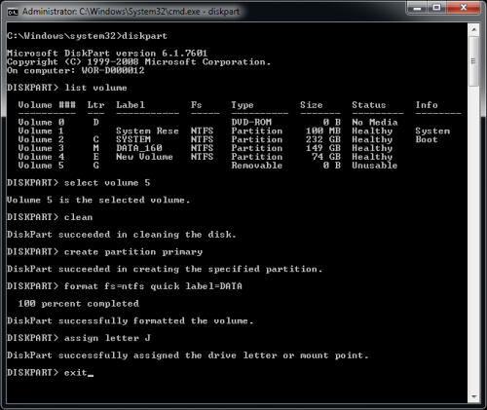Screen dimensions: 487x410
Task: Maximize the command prompt window
Action: click(x=437, y=8)
